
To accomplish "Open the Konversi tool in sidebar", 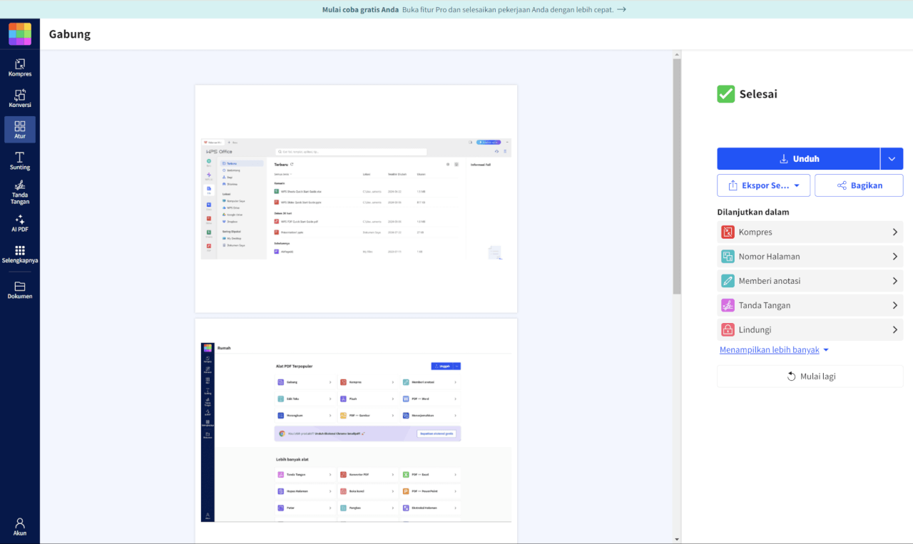I will [20, 98].
